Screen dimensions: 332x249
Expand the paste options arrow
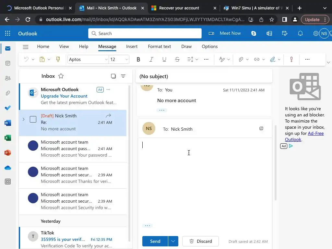click(x=49, y=60)
